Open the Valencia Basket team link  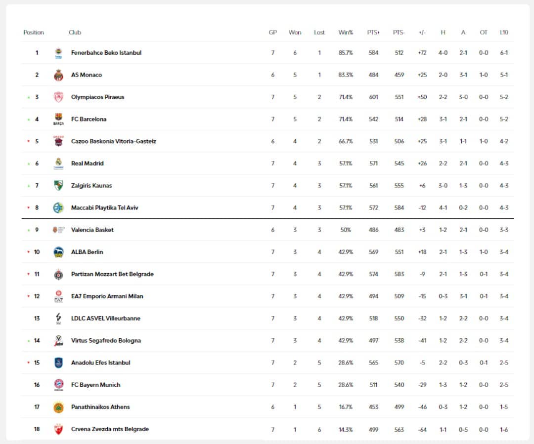pos(92,230)
